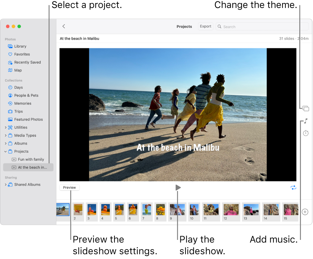The width and height of the screenshot is (313, 259).
Task: Go back using the left chevron
Action: pyautogui.click(x=64, y=26)
